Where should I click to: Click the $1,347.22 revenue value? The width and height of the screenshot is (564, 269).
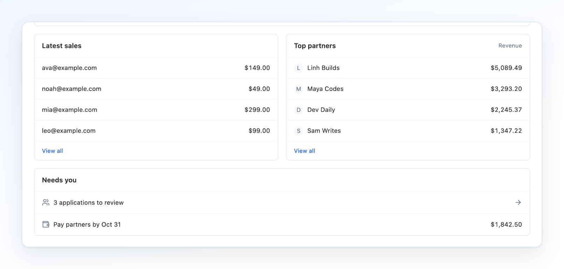(506, 131)
